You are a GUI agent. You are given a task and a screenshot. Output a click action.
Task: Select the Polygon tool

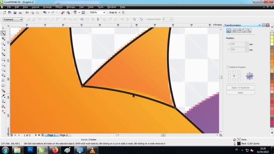point(3,70)
